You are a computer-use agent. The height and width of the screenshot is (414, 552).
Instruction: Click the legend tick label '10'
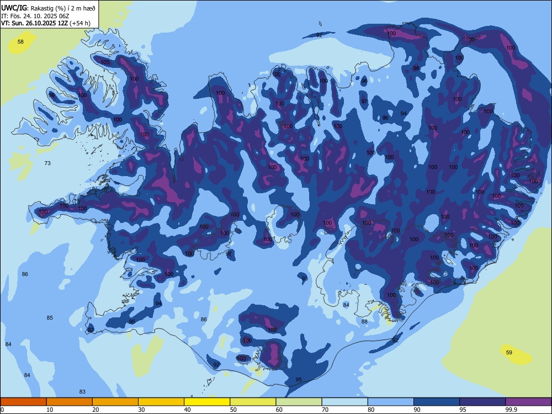click(50, 410)
